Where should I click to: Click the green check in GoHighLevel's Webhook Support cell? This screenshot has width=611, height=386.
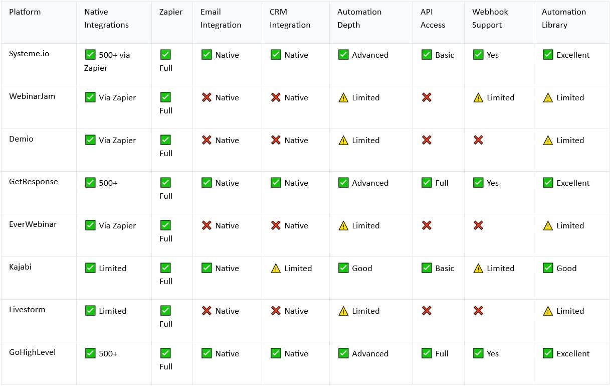coord(478,353)
